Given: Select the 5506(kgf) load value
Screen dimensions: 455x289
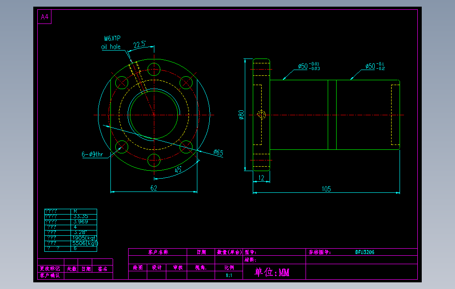Looking at the screenshot, I should click(x=85, y=243).
